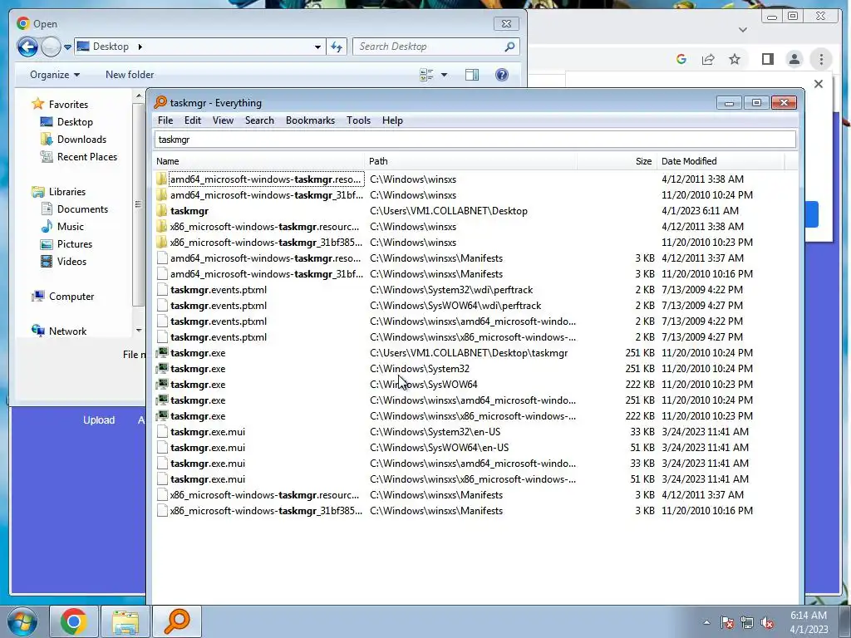
Task: Select taskmgr.events.ptxml in SysWOW64\wdi\perftrack row
Action: point(219,306)
